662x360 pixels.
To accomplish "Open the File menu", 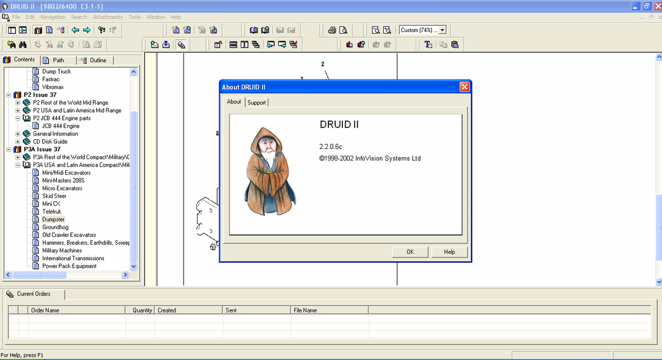I will coord(16,17).
